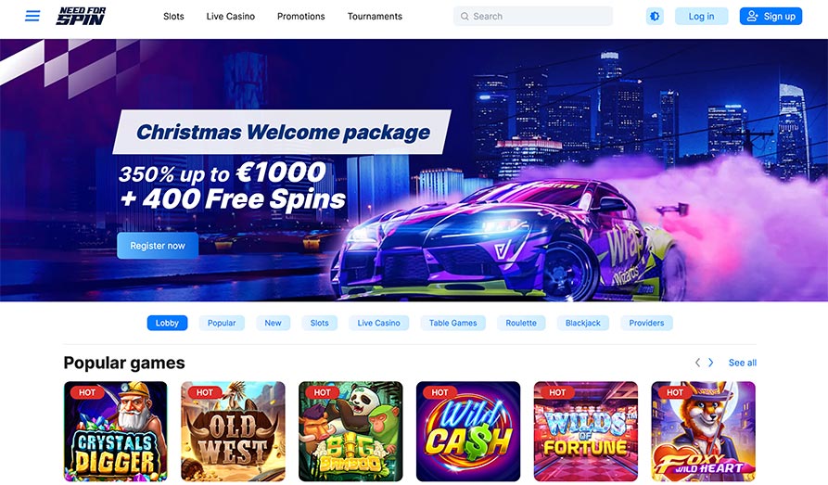Open the Live Casino header menu
The image size is (828, 485).
click(230, 17)
